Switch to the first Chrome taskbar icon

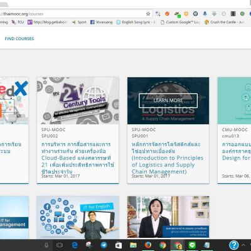tap(163, 245)
